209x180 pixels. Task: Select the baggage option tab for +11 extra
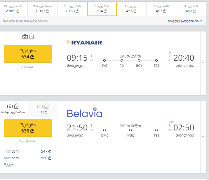click(x=43, y=109)
